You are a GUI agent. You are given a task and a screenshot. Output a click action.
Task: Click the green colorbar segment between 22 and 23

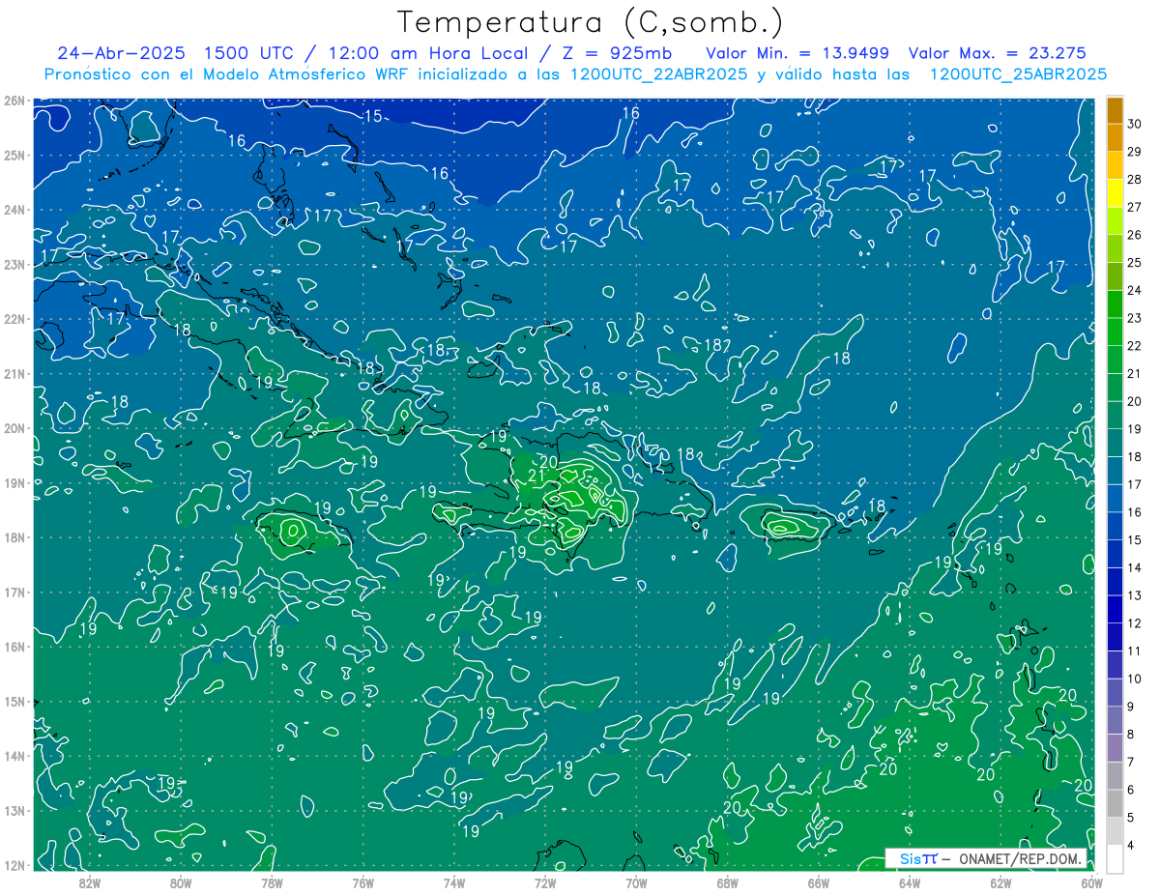(1115, 332)
